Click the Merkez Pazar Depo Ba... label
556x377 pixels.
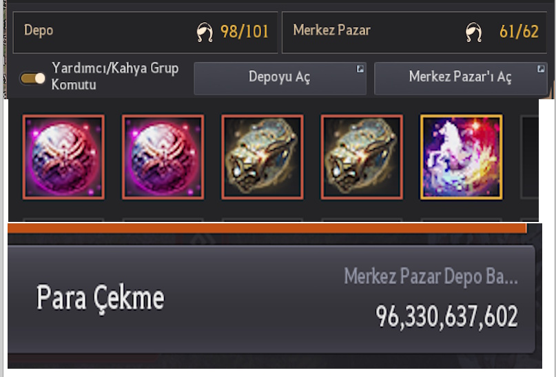[x=431, y=276]
